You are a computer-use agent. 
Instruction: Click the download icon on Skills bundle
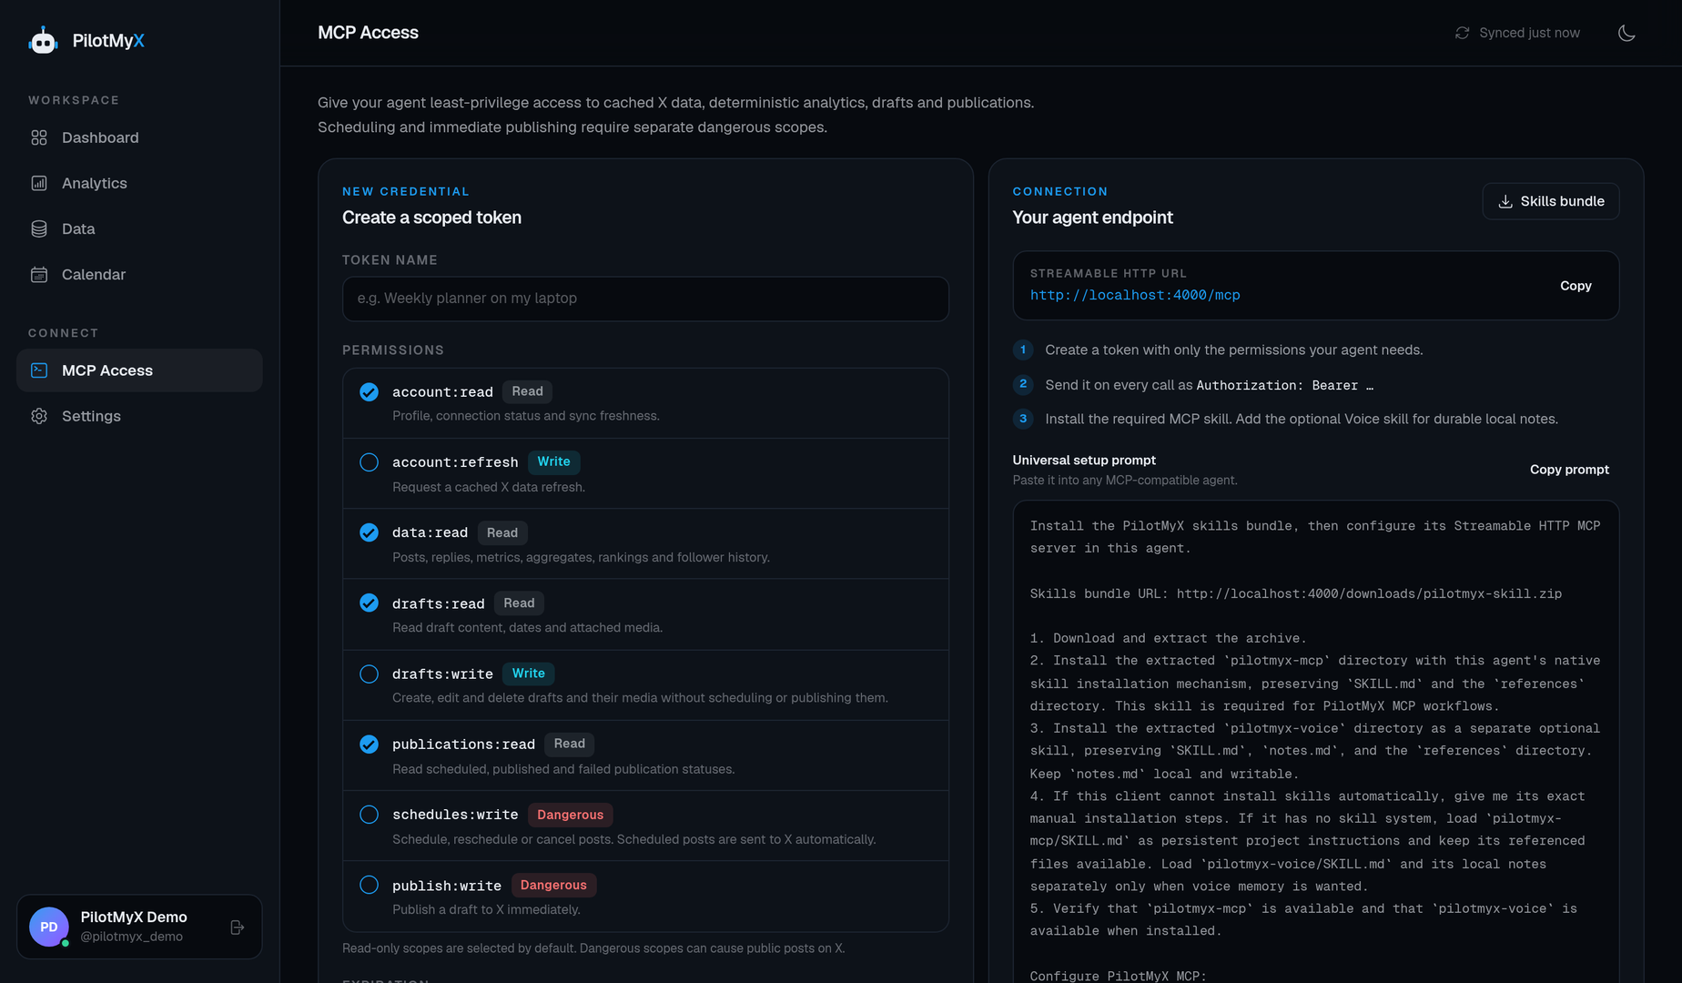pos(1505,201)
